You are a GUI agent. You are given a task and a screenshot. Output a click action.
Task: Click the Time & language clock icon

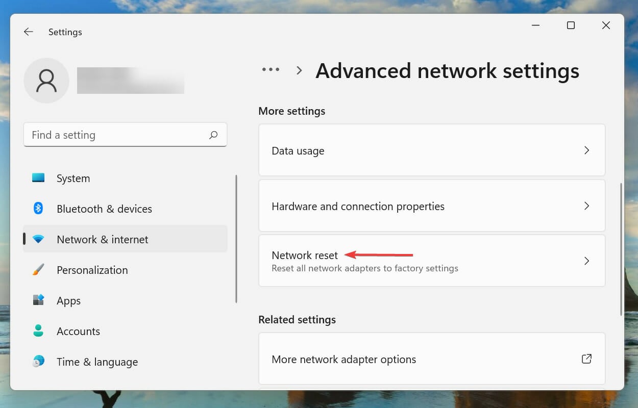(x=38, y=362)
